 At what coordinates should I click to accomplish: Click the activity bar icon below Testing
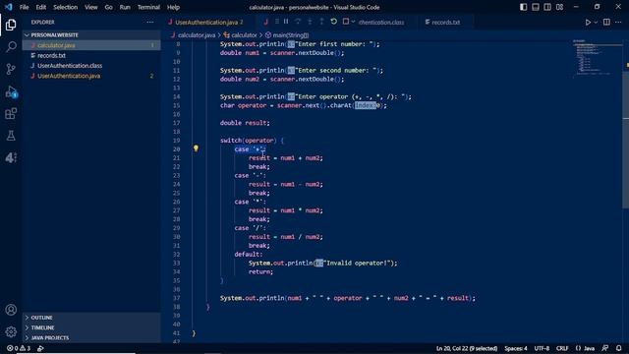click(x=11, y=157)
